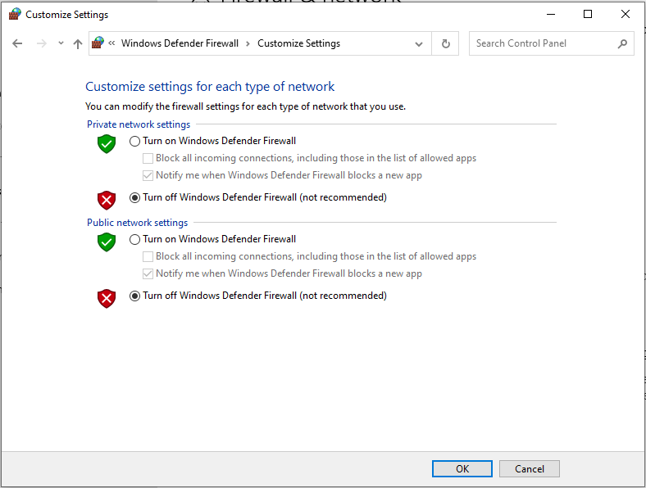Click the Customize Settings title bar icon

15,14
